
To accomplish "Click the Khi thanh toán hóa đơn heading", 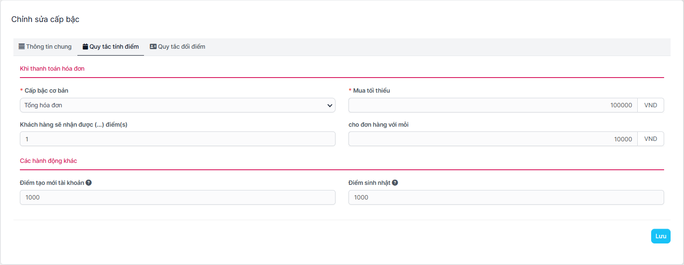I will pyautogui.click(x=52, y=68).
